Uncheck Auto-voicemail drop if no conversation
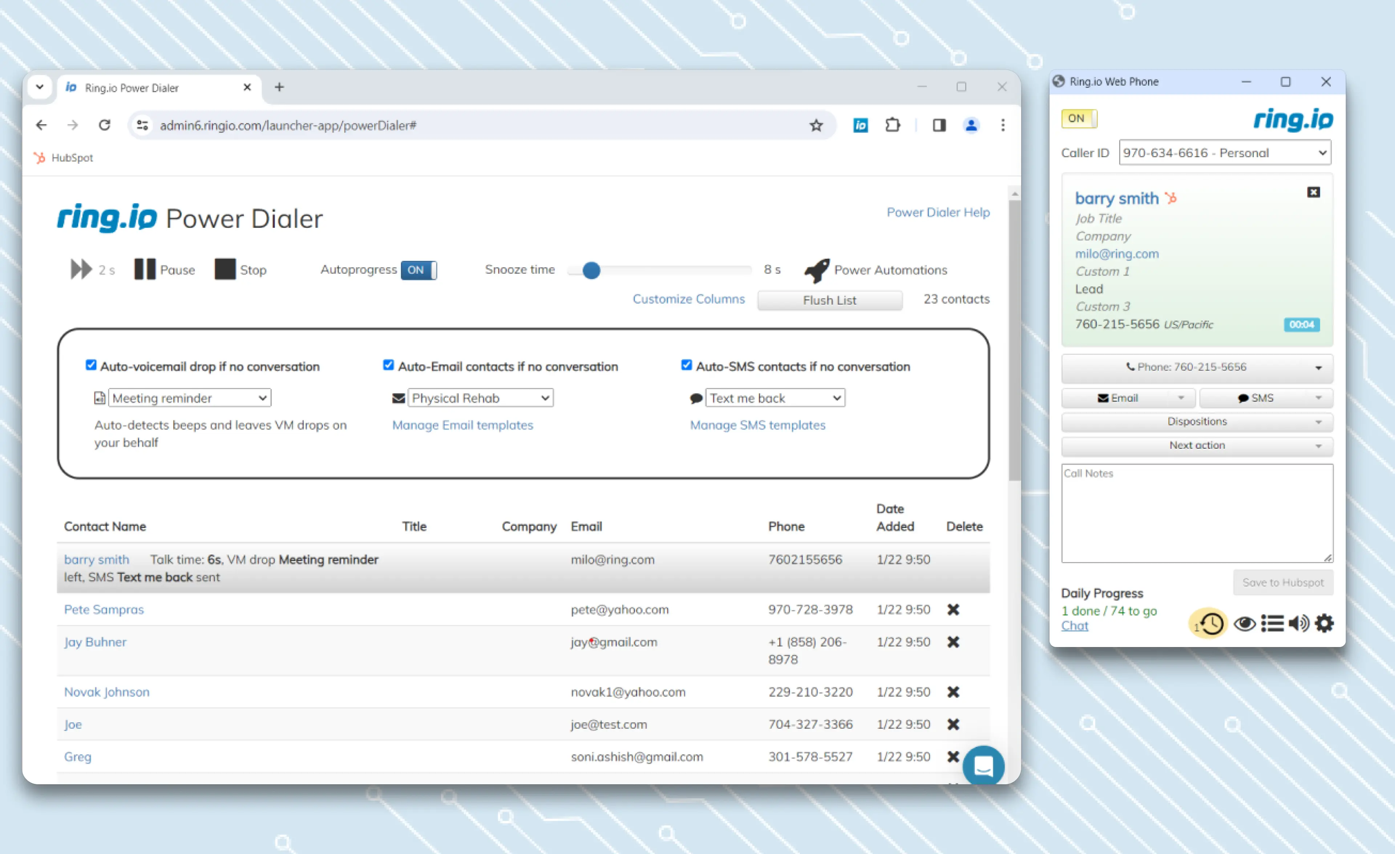 90,365
